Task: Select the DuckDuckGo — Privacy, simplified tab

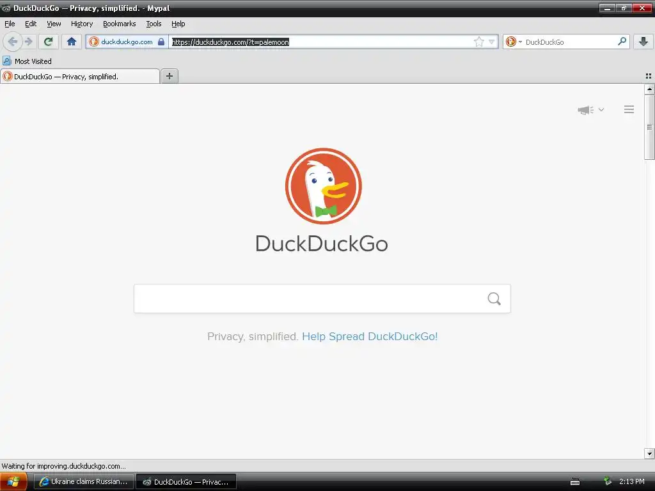Action: click(80, 77)
